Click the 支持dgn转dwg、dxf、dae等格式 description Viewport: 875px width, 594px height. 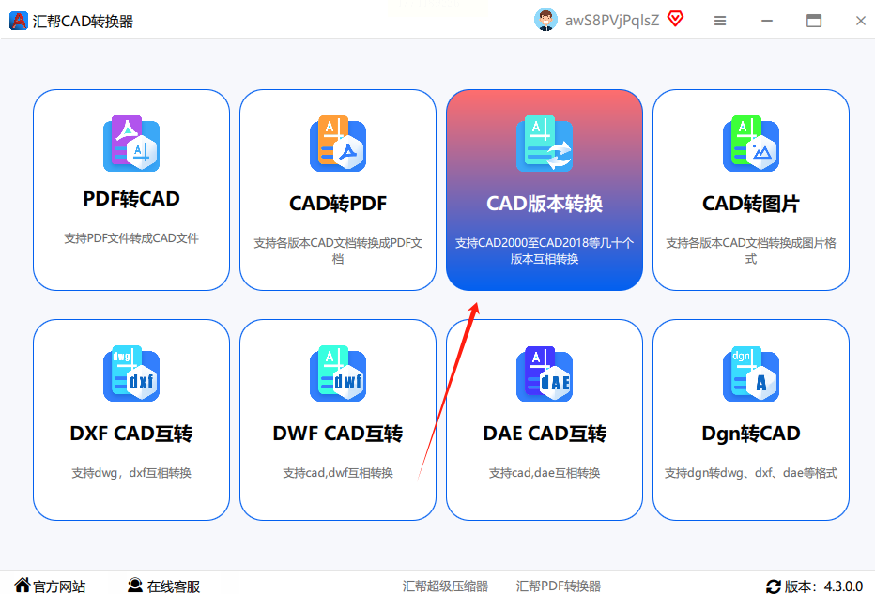(x=750, y=473)
